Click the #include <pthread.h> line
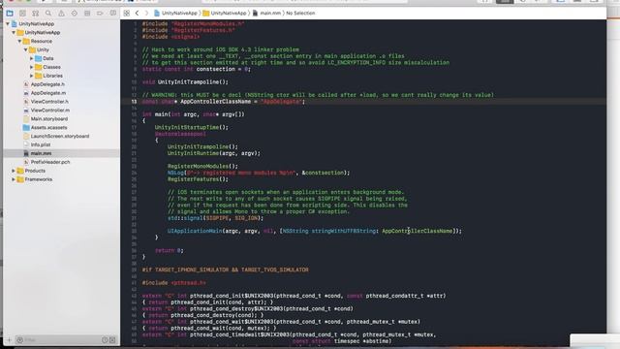 pos(174,282)
